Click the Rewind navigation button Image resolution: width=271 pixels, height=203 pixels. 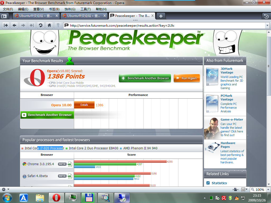coord(6,26)
